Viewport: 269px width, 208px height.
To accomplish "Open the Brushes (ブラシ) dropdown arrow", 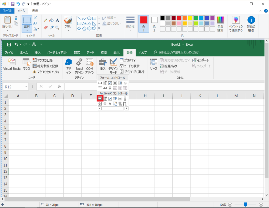I will [68, 30].
